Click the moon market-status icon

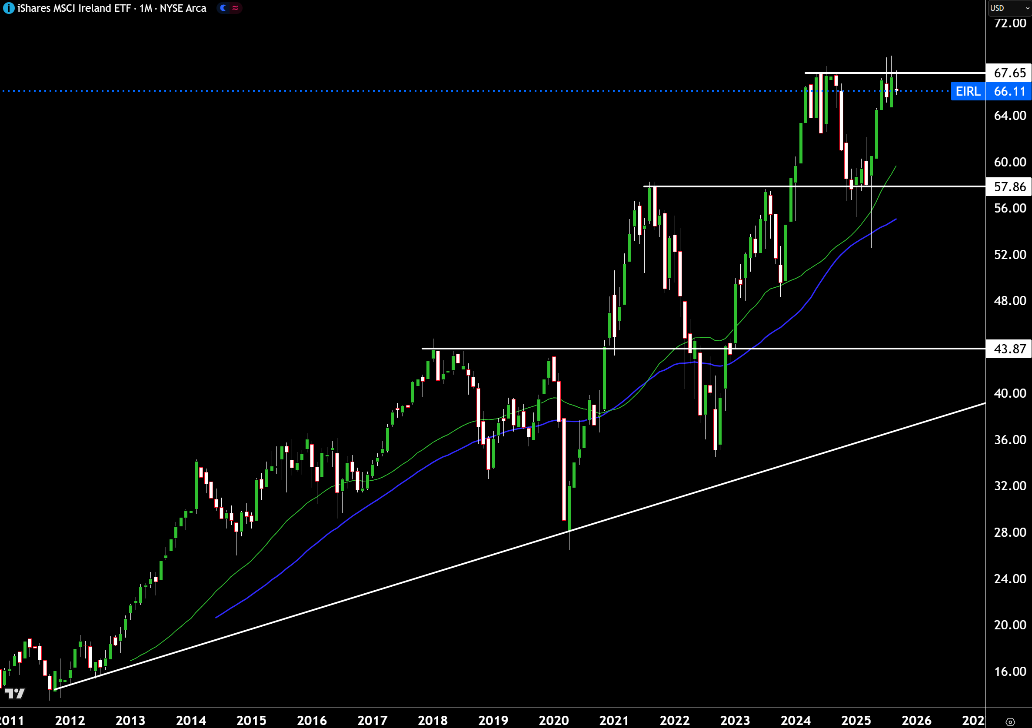point(223,8)
